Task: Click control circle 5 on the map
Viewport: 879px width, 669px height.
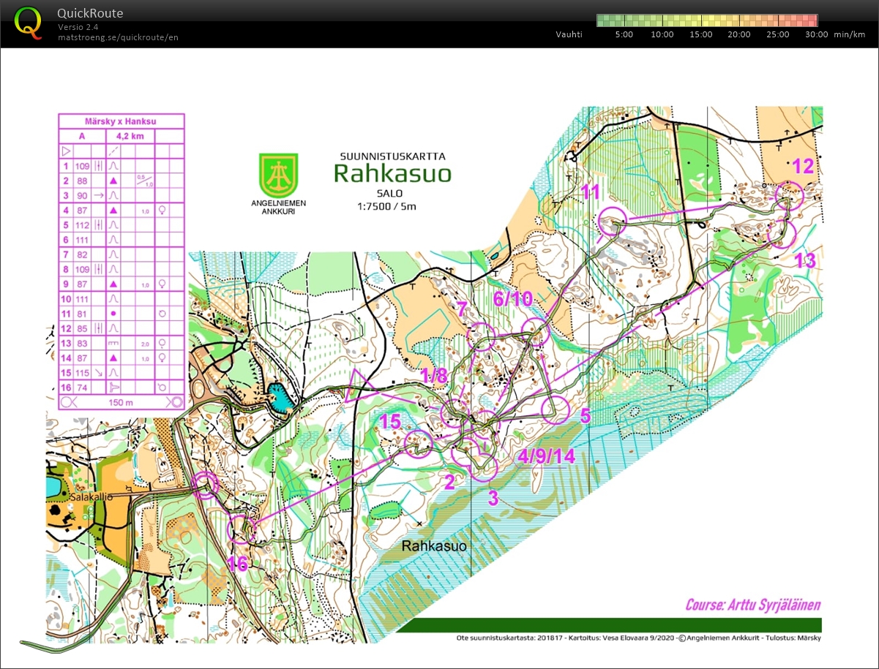Action: [555, 410]
